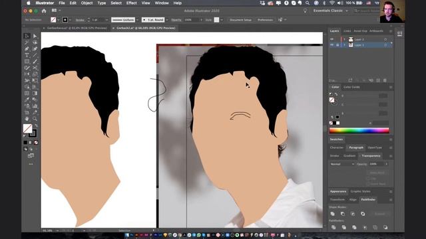Click the Preferences button
The image size is (426, 239).
click(265, 20)
